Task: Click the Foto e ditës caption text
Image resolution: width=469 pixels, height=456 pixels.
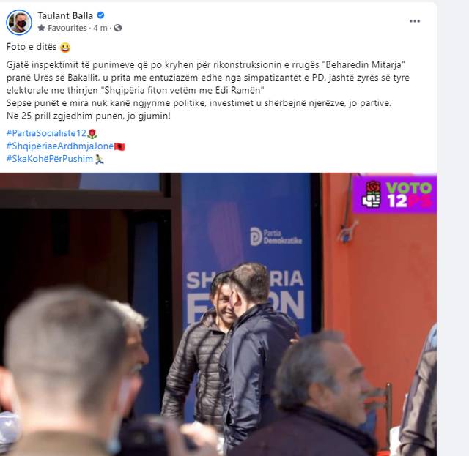Action: click(x=32, y=47)
